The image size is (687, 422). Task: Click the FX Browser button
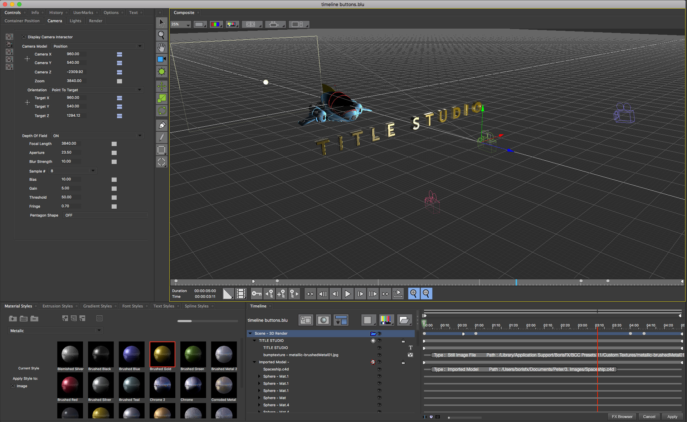[622, 417]
